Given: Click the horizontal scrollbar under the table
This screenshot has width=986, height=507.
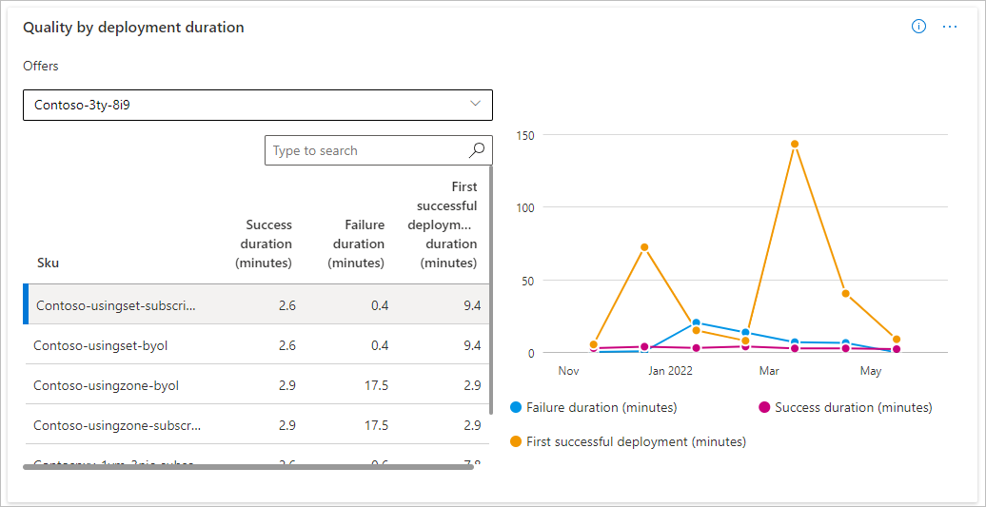Looking at the screenshot, I should point(247,467).
